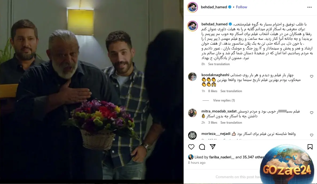Open behdad_hamed header profile picture
This screenshot has width=317, height=184.
click(192, 7)
